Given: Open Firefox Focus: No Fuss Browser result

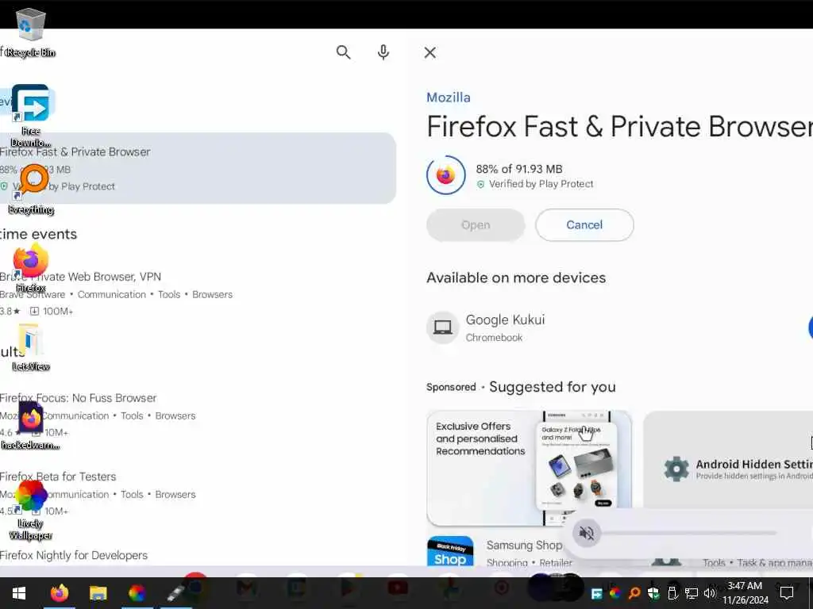Looking at the screenshot, I should 98,415.
